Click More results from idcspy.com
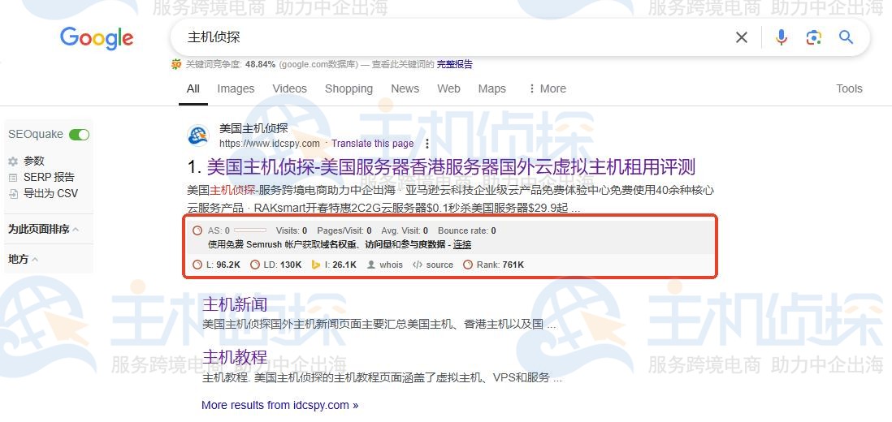 [280, 405]
